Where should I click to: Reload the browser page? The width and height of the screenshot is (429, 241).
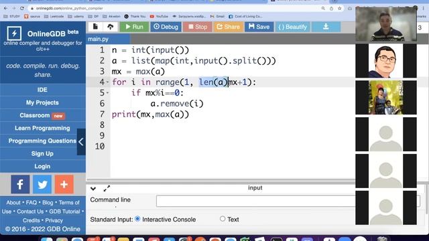tap(22, 9)
